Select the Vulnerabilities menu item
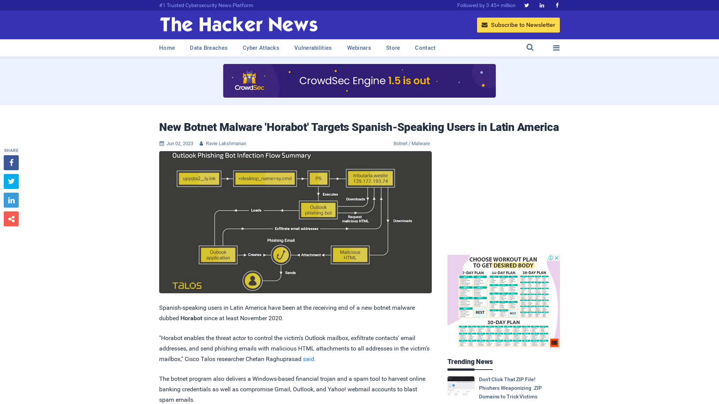This screenshot has height=404, width=719. pyautogui.click(x=313, y=48)
